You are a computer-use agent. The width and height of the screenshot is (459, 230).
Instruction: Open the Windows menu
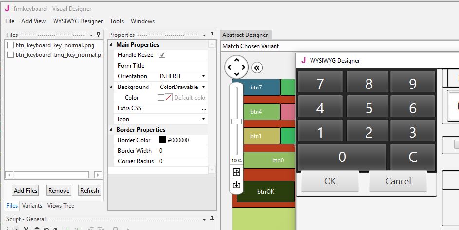point(143,21)
